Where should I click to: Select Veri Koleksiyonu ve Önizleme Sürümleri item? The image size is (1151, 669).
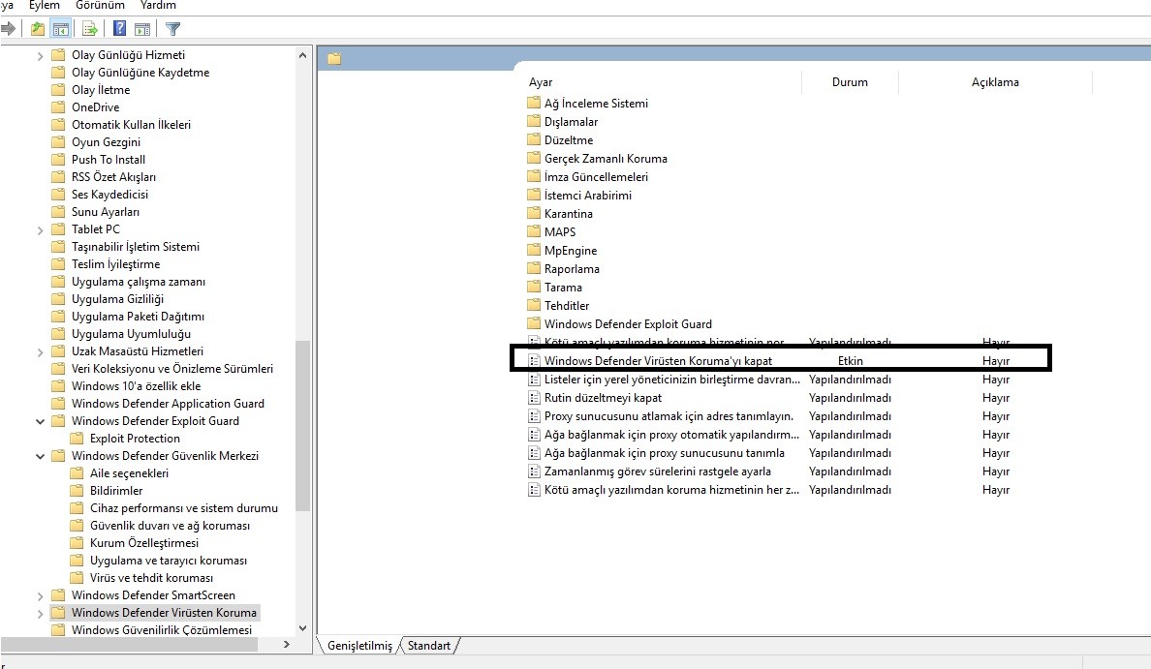[x=171, y=368]
